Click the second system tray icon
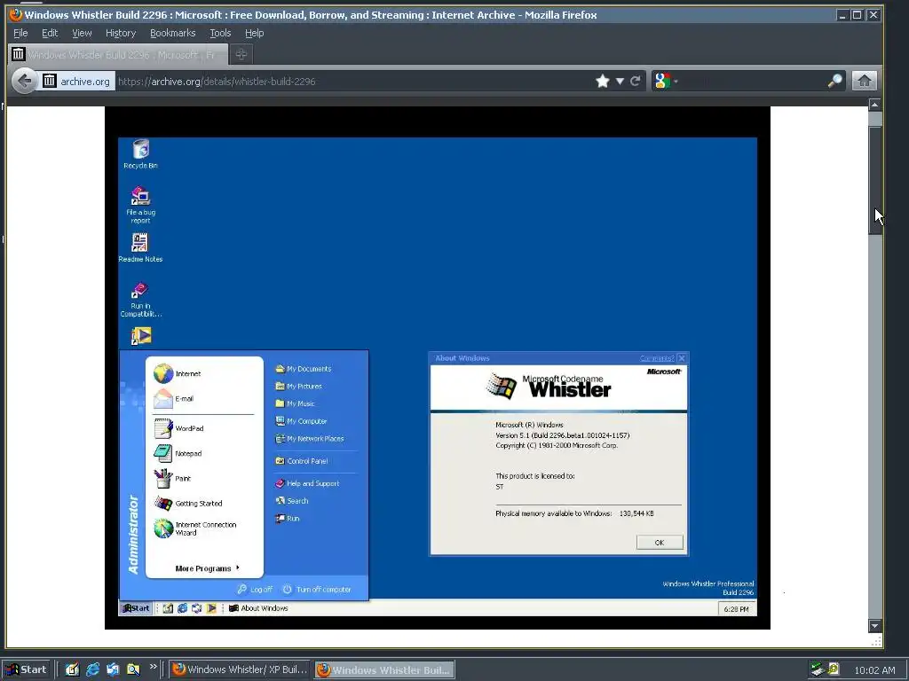Viewport: 909px width, 681px height. pyautogui.click(x=834, y=669)
